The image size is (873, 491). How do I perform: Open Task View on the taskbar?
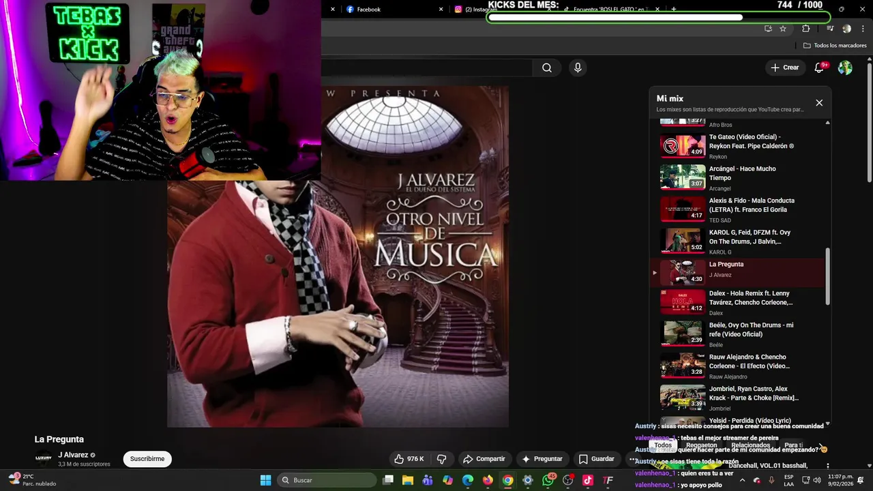click(x=388, y=480)
